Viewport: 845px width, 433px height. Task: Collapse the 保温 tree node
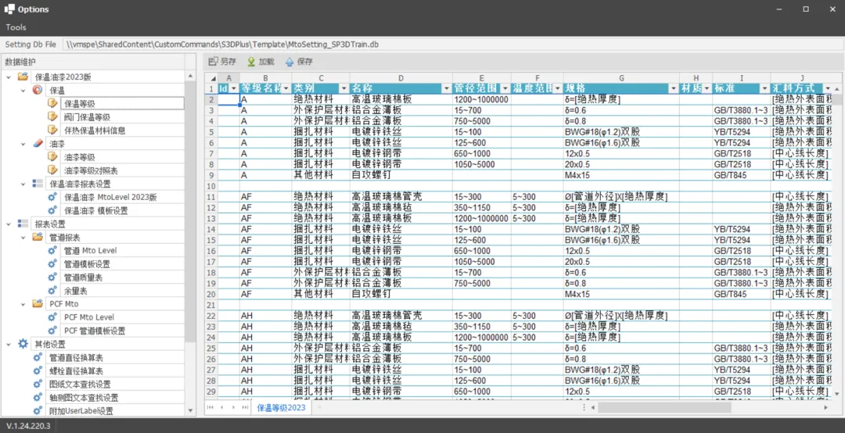[23, 91]
